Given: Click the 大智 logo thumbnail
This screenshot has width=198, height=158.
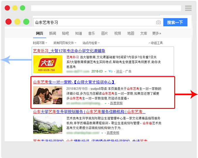Looking at the screenshot, I should 48,64.
